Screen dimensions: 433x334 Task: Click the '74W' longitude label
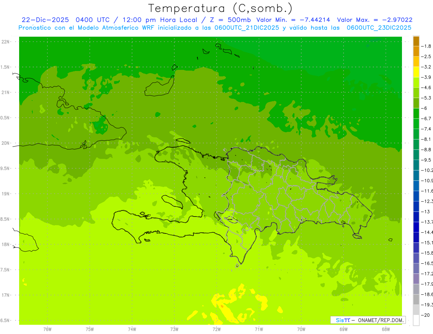[x=132, y=329]
